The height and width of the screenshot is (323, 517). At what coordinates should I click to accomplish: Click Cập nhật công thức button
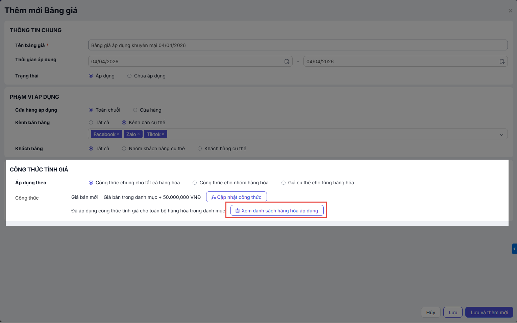[x=236, y=197]
